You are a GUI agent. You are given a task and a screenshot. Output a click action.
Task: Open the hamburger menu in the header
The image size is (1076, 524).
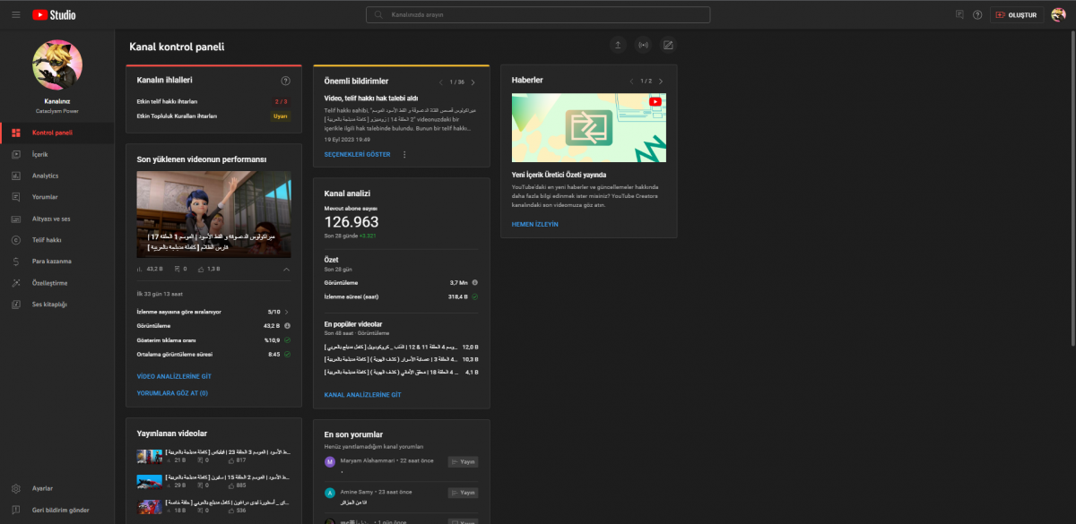click(15, 14)
